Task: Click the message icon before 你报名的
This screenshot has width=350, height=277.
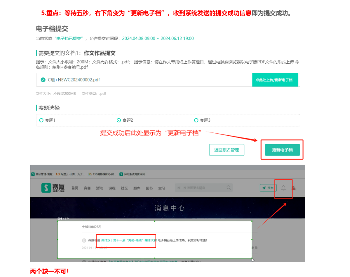Action: tap(84, 240)
